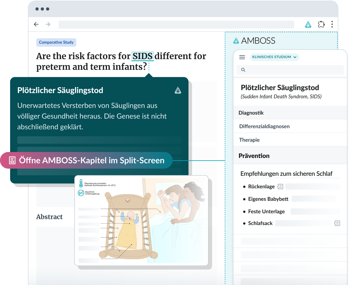352x285 pixels.
Task: Click the browser address bar
Action: coord(176,24)
